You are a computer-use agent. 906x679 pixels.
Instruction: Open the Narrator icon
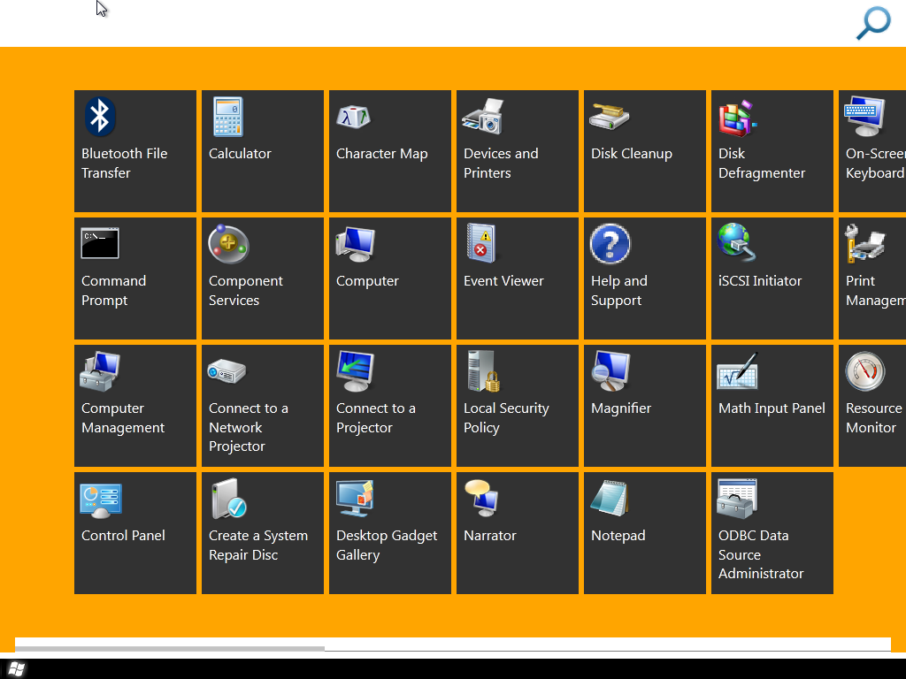[x=482, y=499]
